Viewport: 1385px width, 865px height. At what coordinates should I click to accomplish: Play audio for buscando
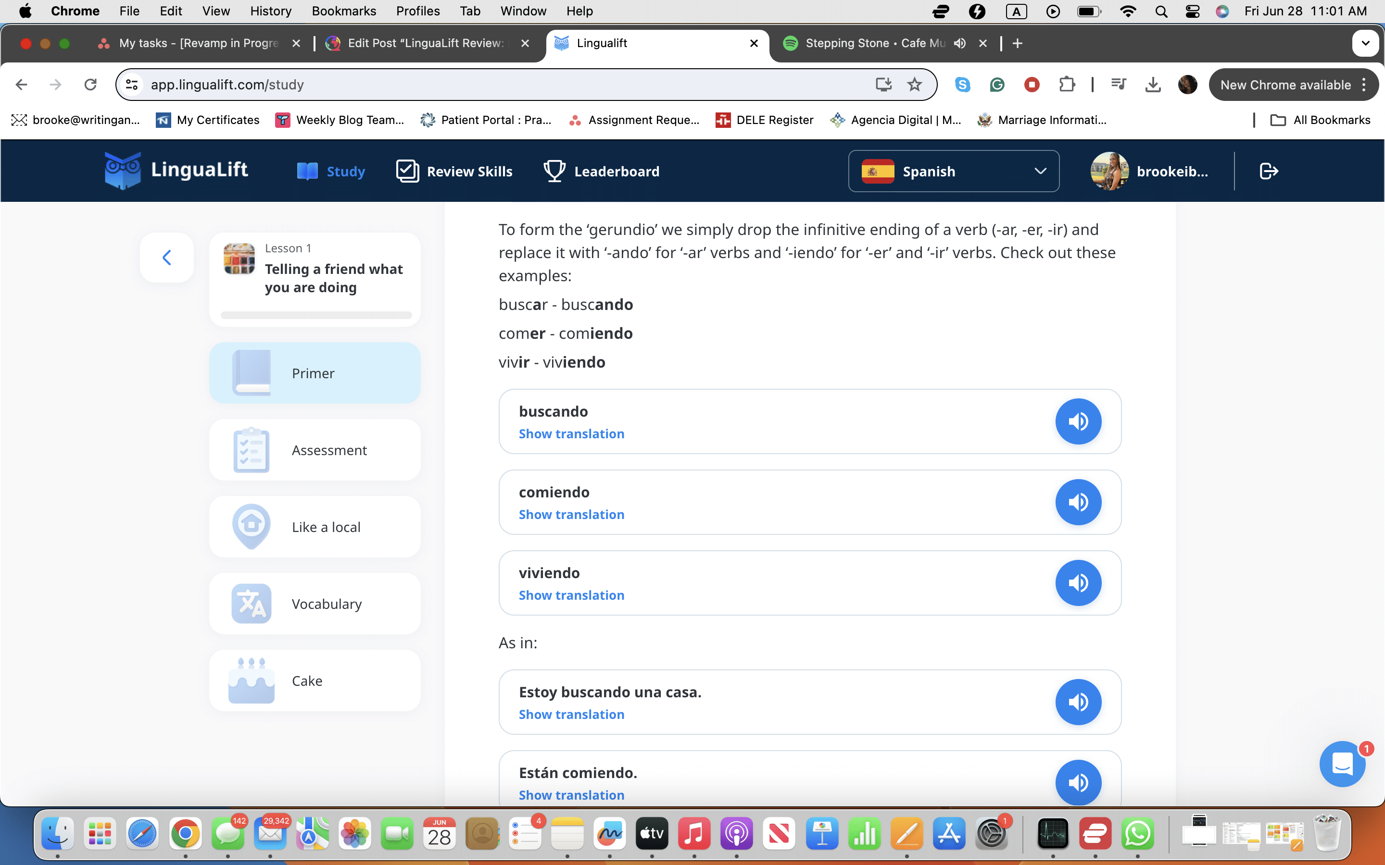coord(1078,421)
